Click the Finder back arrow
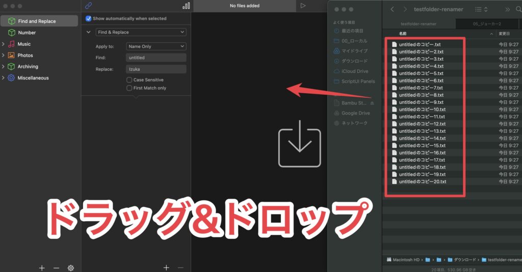The width and height of the screenshot is (522, 272). (392, 9)
